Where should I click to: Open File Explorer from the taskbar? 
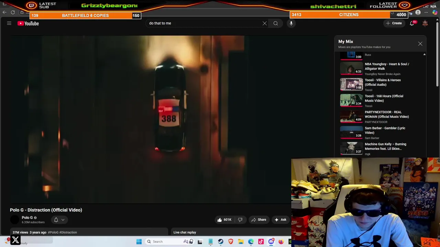[241, 242]
